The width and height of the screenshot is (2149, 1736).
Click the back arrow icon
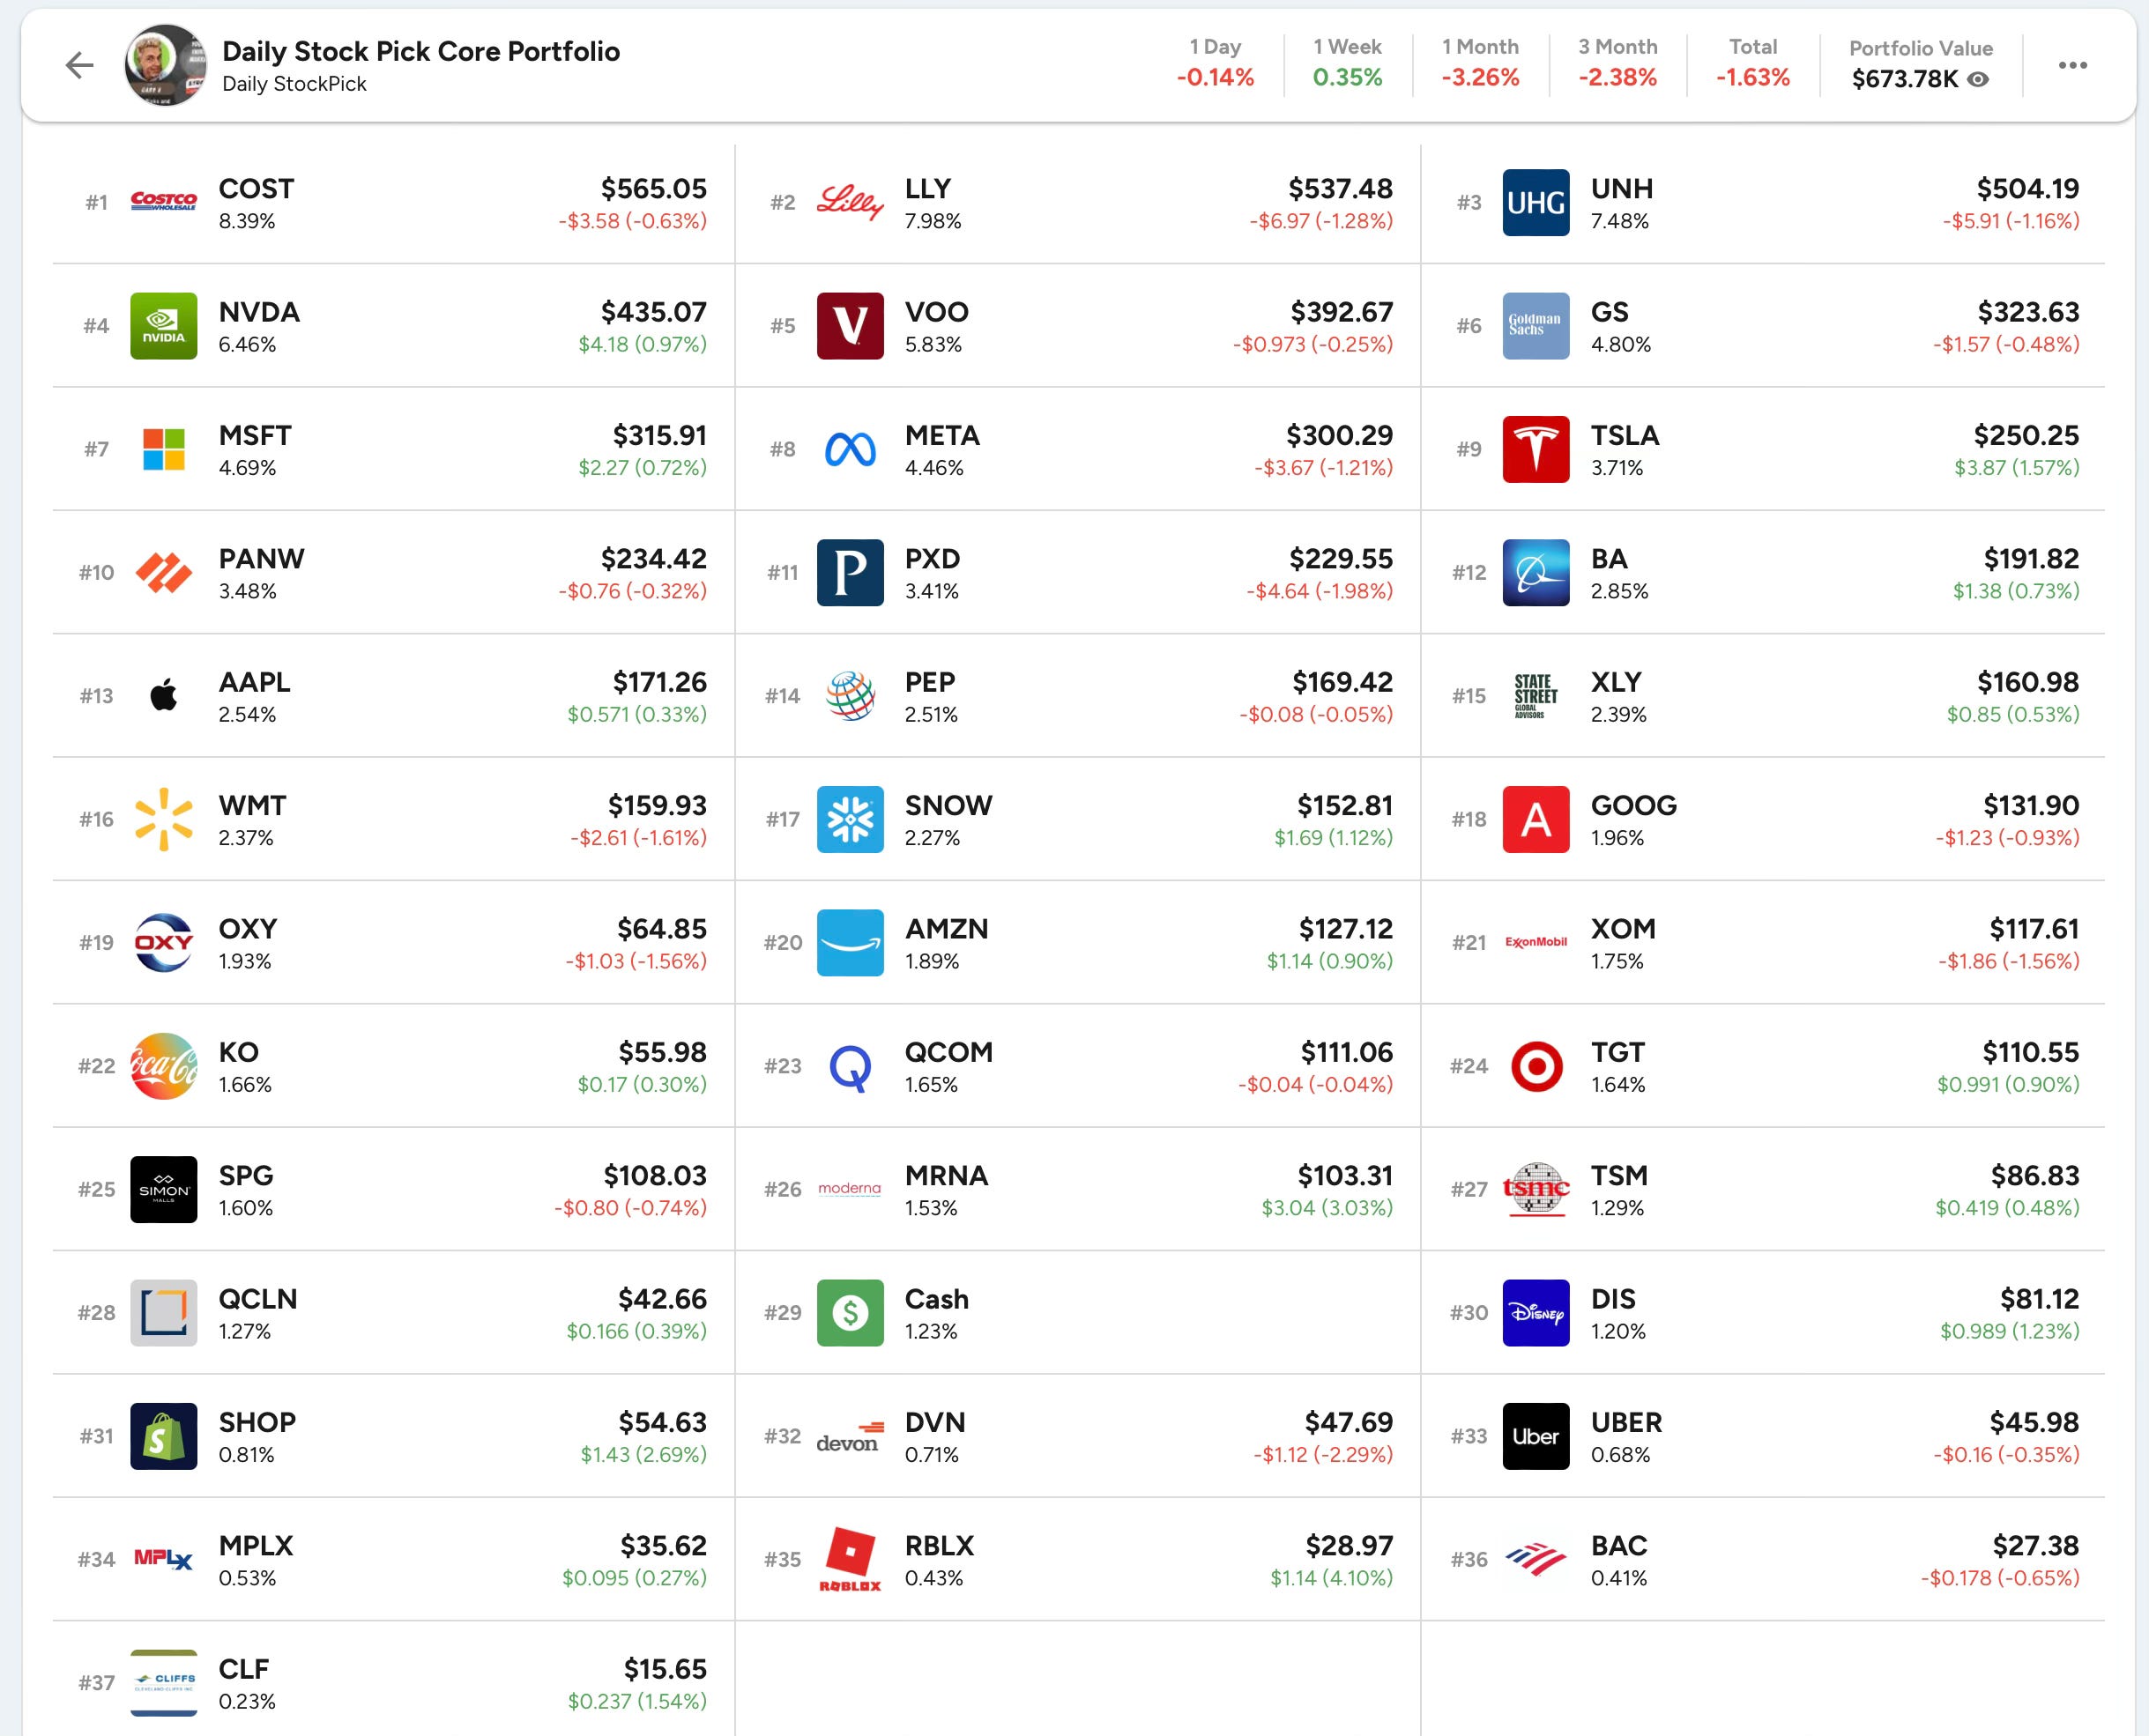(x=79, y=66)
